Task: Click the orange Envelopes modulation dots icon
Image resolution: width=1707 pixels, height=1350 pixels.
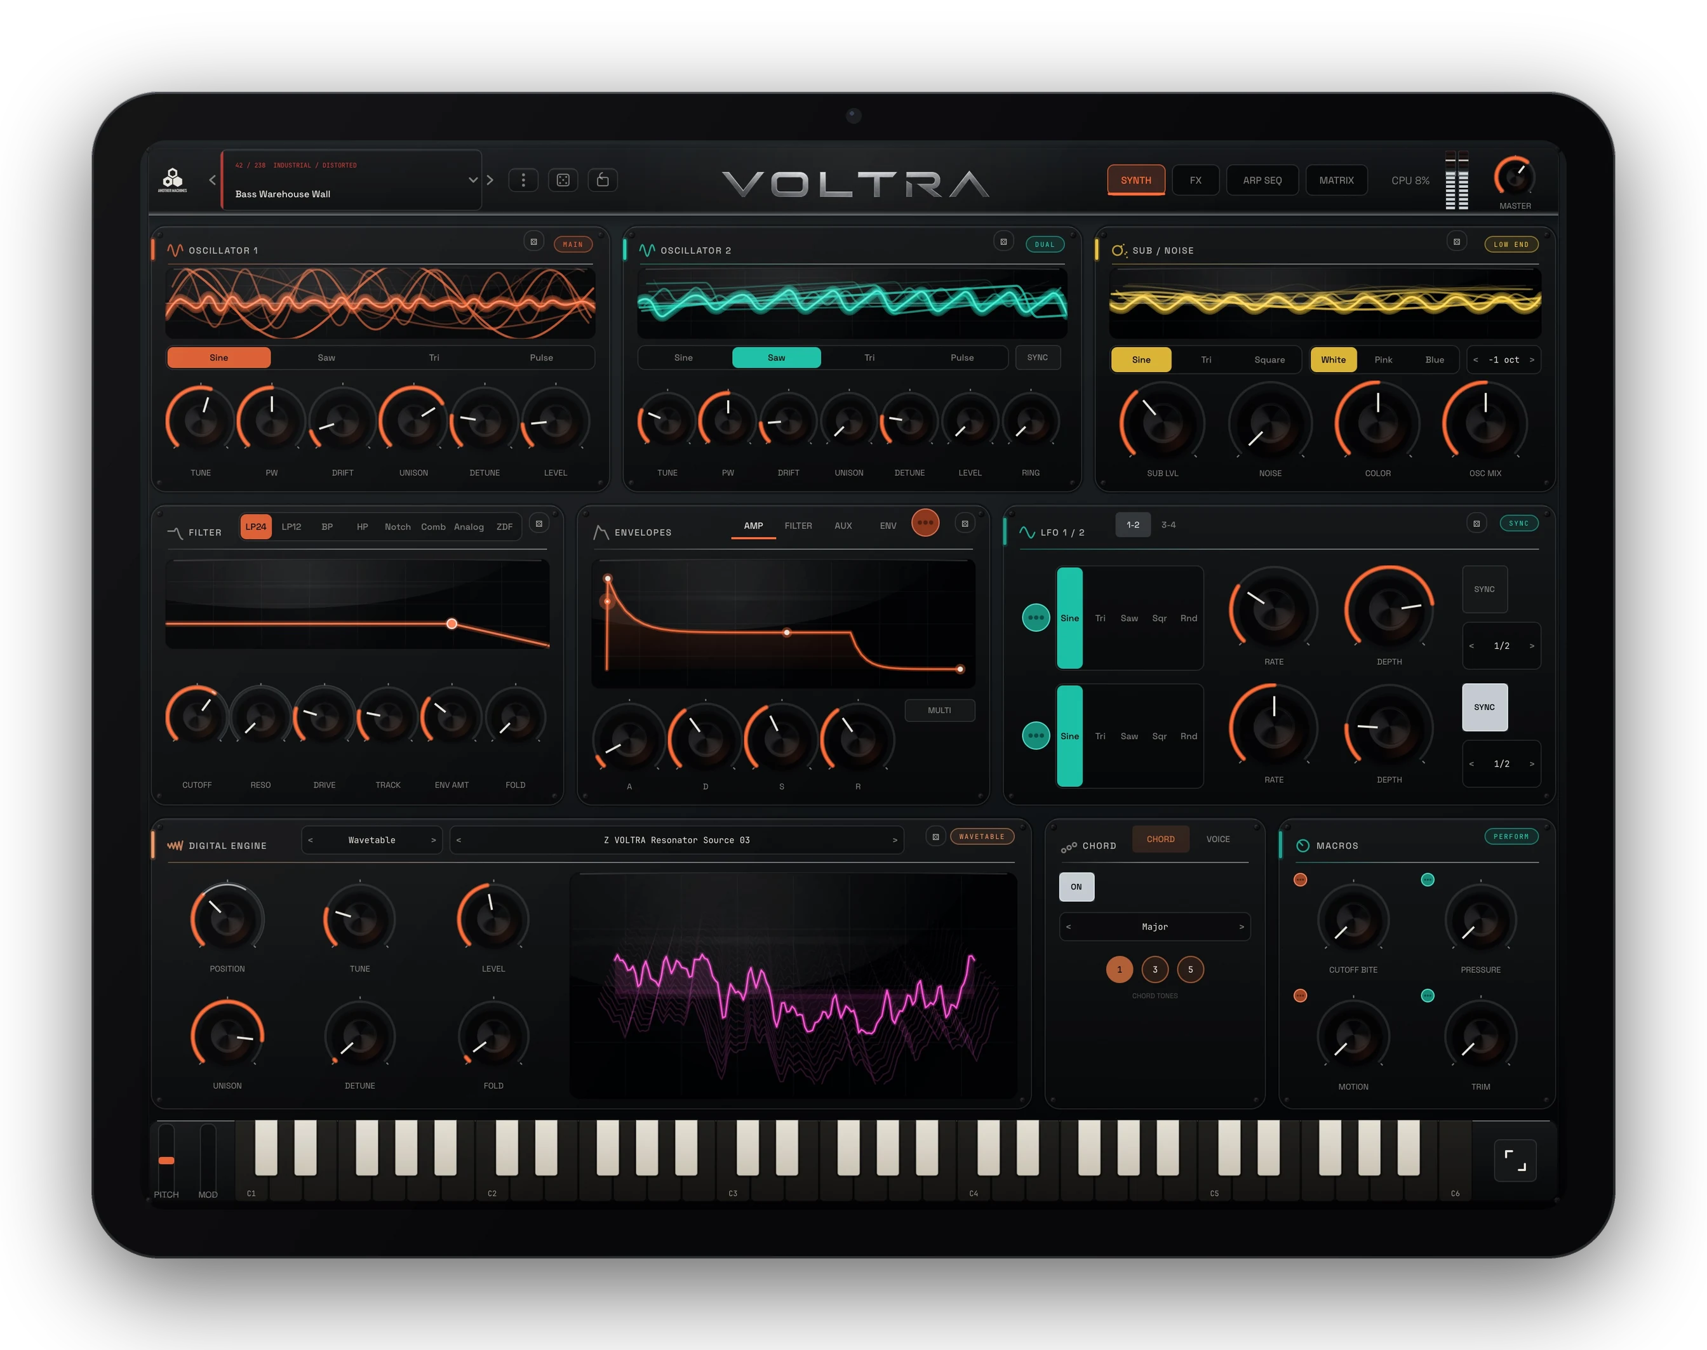Action: click(x=925, y=523)
